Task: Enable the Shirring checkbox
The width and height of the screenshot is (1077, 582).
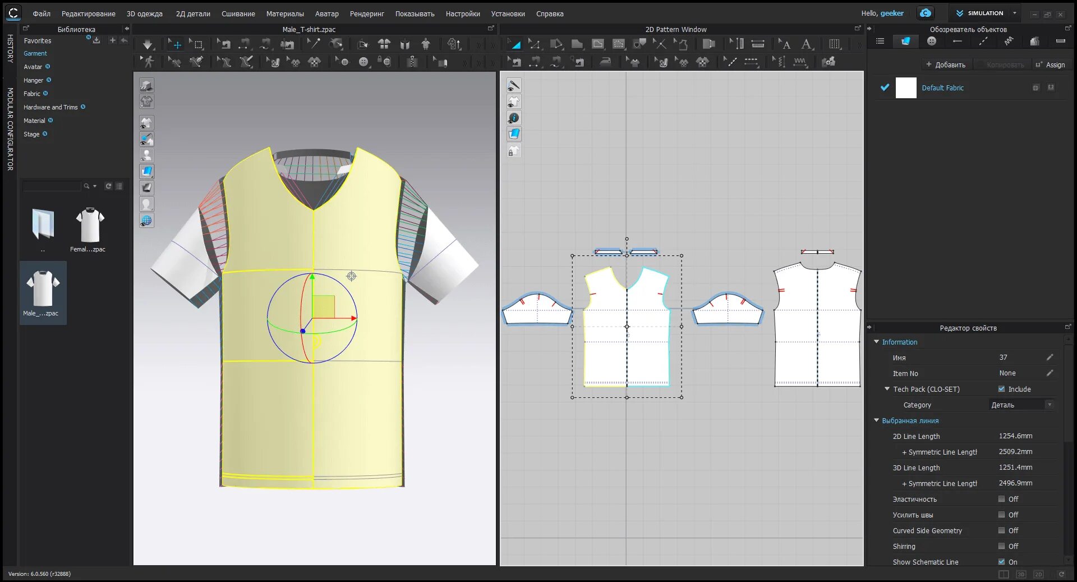Action: click(1001, 546)
